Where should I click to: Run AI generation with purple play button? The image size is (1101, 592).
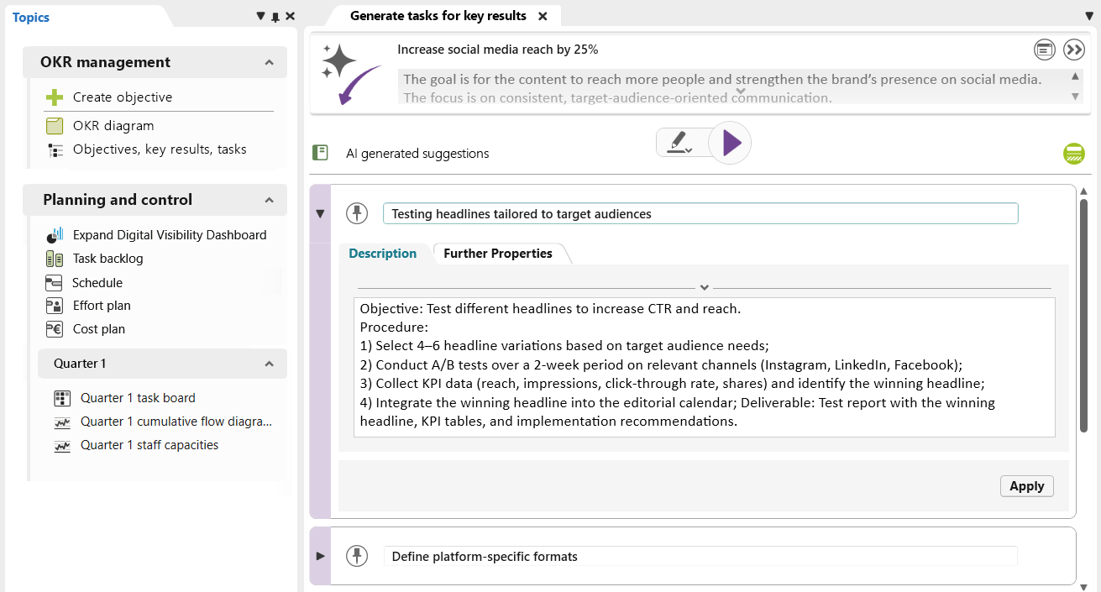[730, 143]
